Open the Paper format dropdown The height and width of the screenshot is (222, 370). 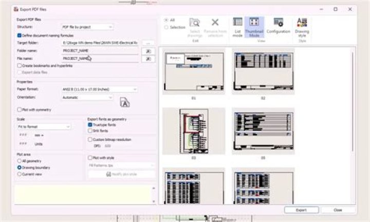(99, 89)
